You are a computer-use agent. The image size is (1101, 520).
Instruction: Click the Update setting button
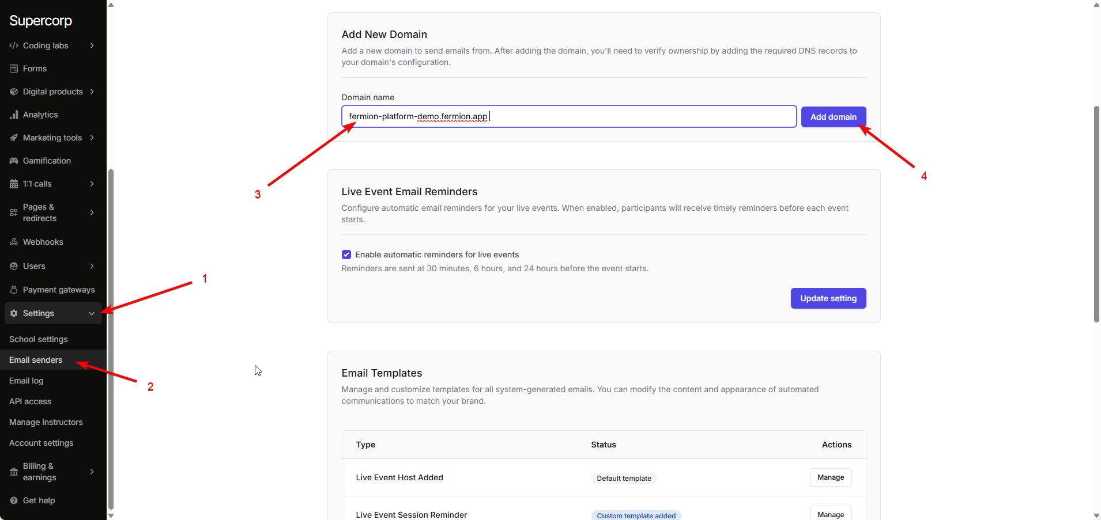pos(828,298)
